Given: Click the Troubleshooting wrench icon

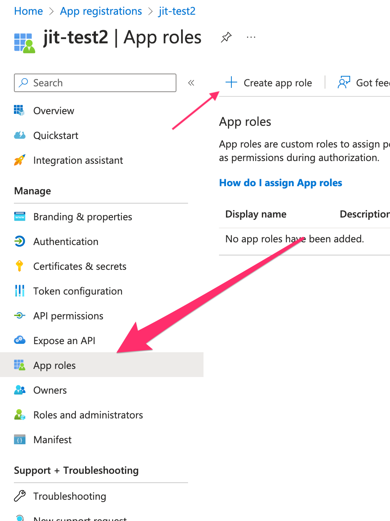Looking at the screenshot, I should click(19, 496).
